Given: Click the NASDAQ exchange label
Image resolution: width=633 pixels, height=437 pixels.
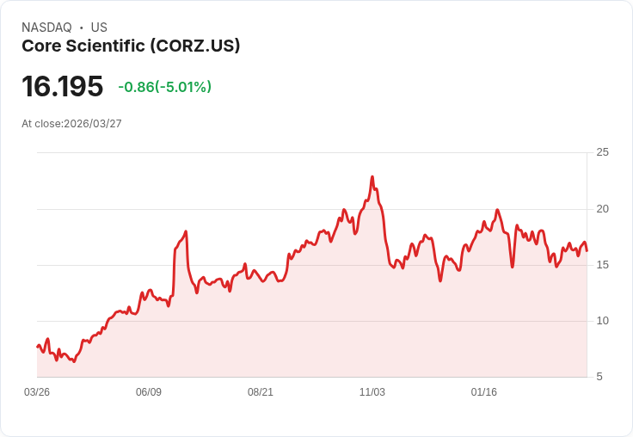Looking at the screenshot, I should (x=46, y=28).
